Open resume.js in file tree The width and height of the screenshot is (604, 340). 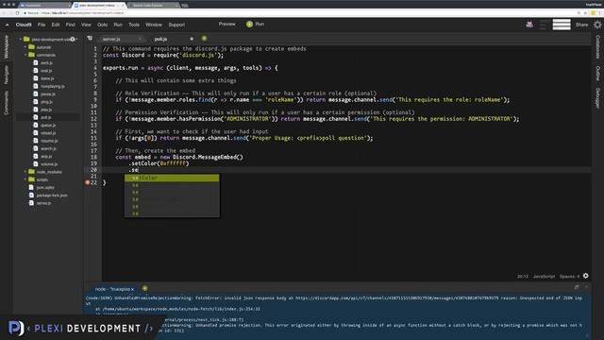(x=49, y=141)
